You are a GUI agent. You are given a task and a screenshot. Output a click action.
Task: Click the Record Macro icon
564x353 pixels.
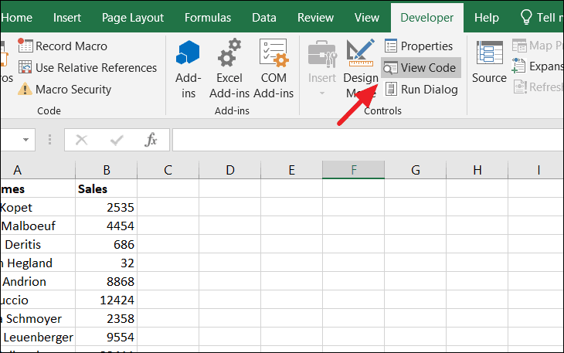coord(25,46)
